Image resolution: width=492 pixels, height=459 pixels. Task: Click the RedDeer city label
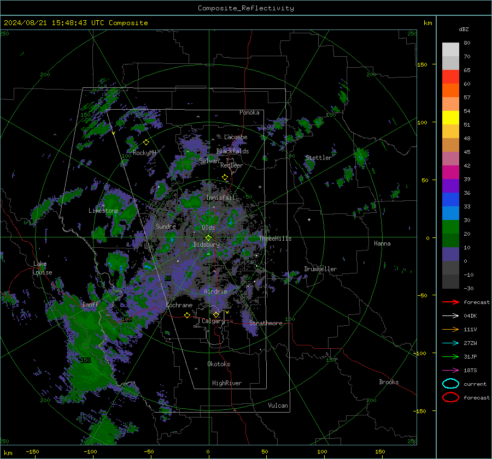232,165
